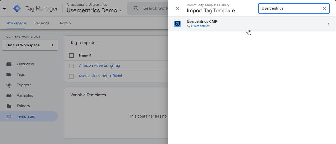Go back using the left arrow
The height and width of the screenshot is (144, 336).
4,8
